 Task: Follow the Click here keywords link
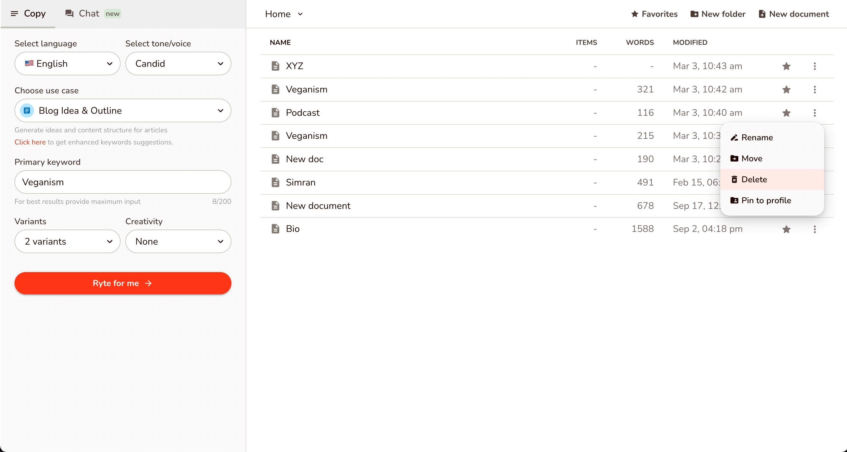pyautogui.click(x=30, y=142)
